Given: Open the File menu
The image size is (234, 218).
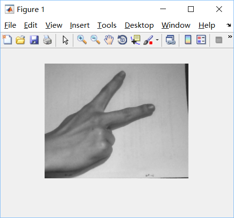Looking at the screenshot, I should pyautogui.click(x=10, y=25).
